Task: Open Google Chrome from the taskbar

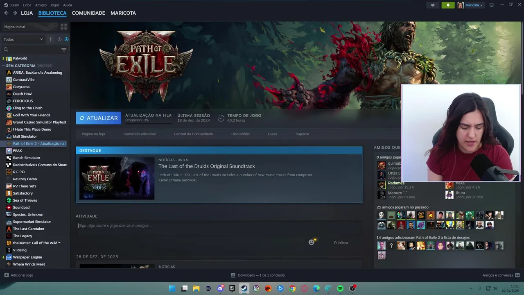Action: coord(292,288)
